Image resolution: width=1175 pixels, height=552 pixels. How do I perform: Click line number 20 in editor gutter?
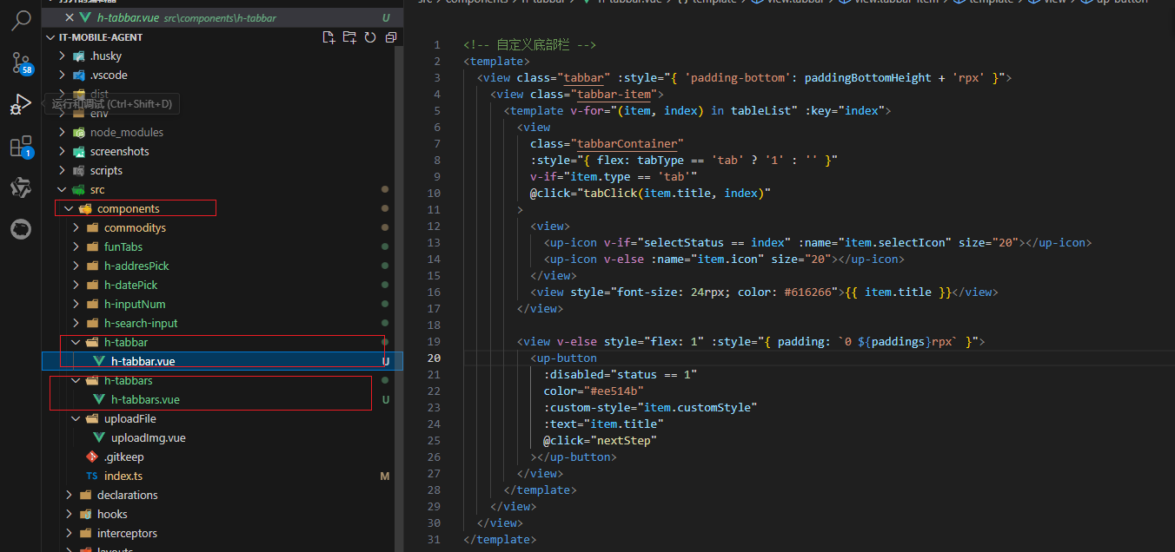tap(435, 358)
